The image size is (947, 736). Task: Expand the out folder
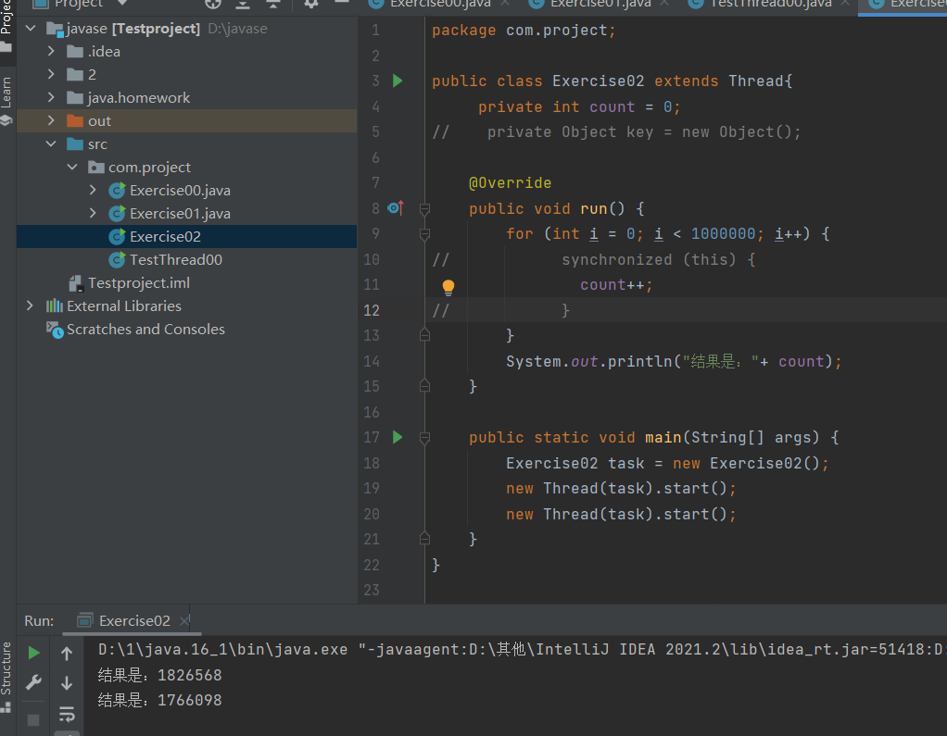click(x=51, y=120)
